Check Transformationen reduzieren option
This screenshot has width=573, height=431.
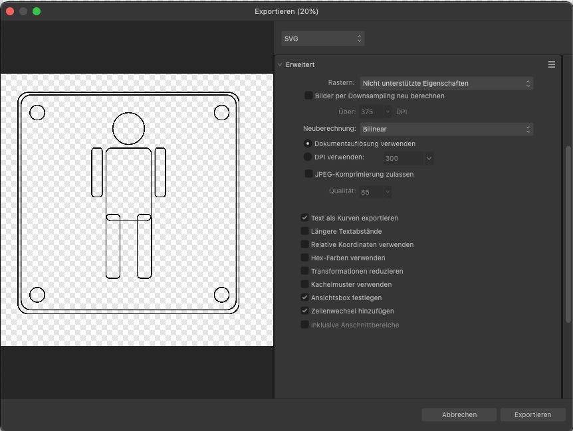click(304, 271)
